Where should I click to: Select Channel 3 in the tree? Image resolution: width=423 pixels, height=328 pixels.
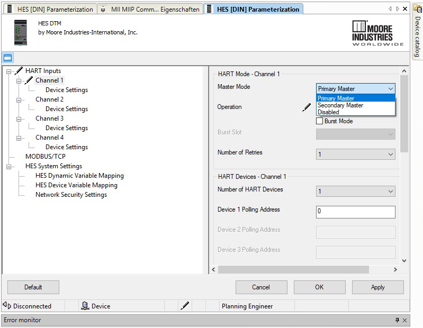(50, 119)
